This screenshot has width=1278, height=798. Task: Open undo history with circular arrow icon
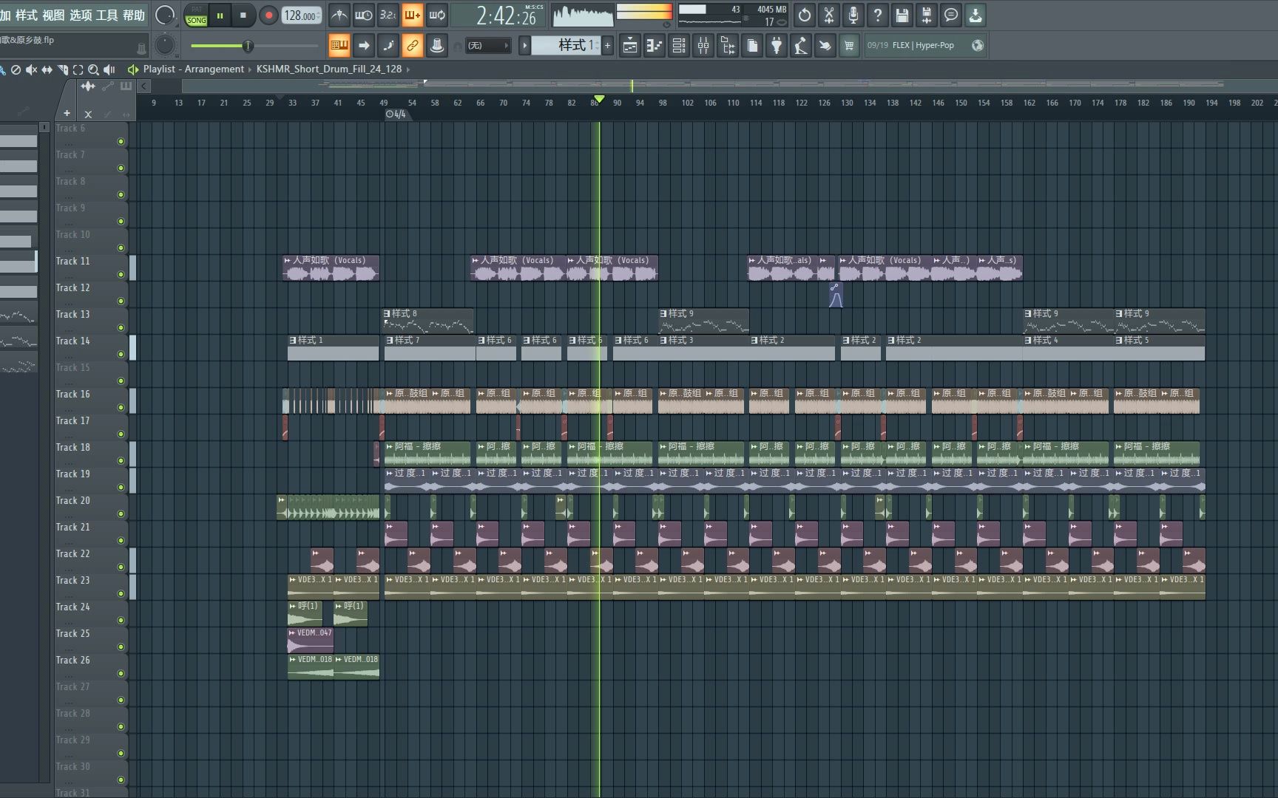coord(805,15)
